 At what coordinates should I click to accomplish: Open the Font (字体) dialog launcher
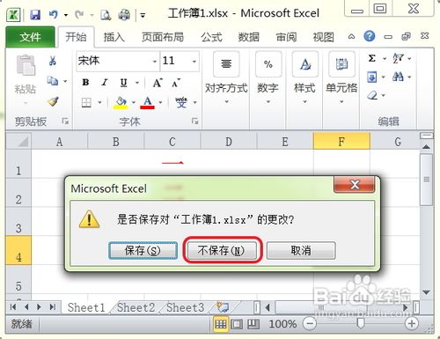(194, 121)
